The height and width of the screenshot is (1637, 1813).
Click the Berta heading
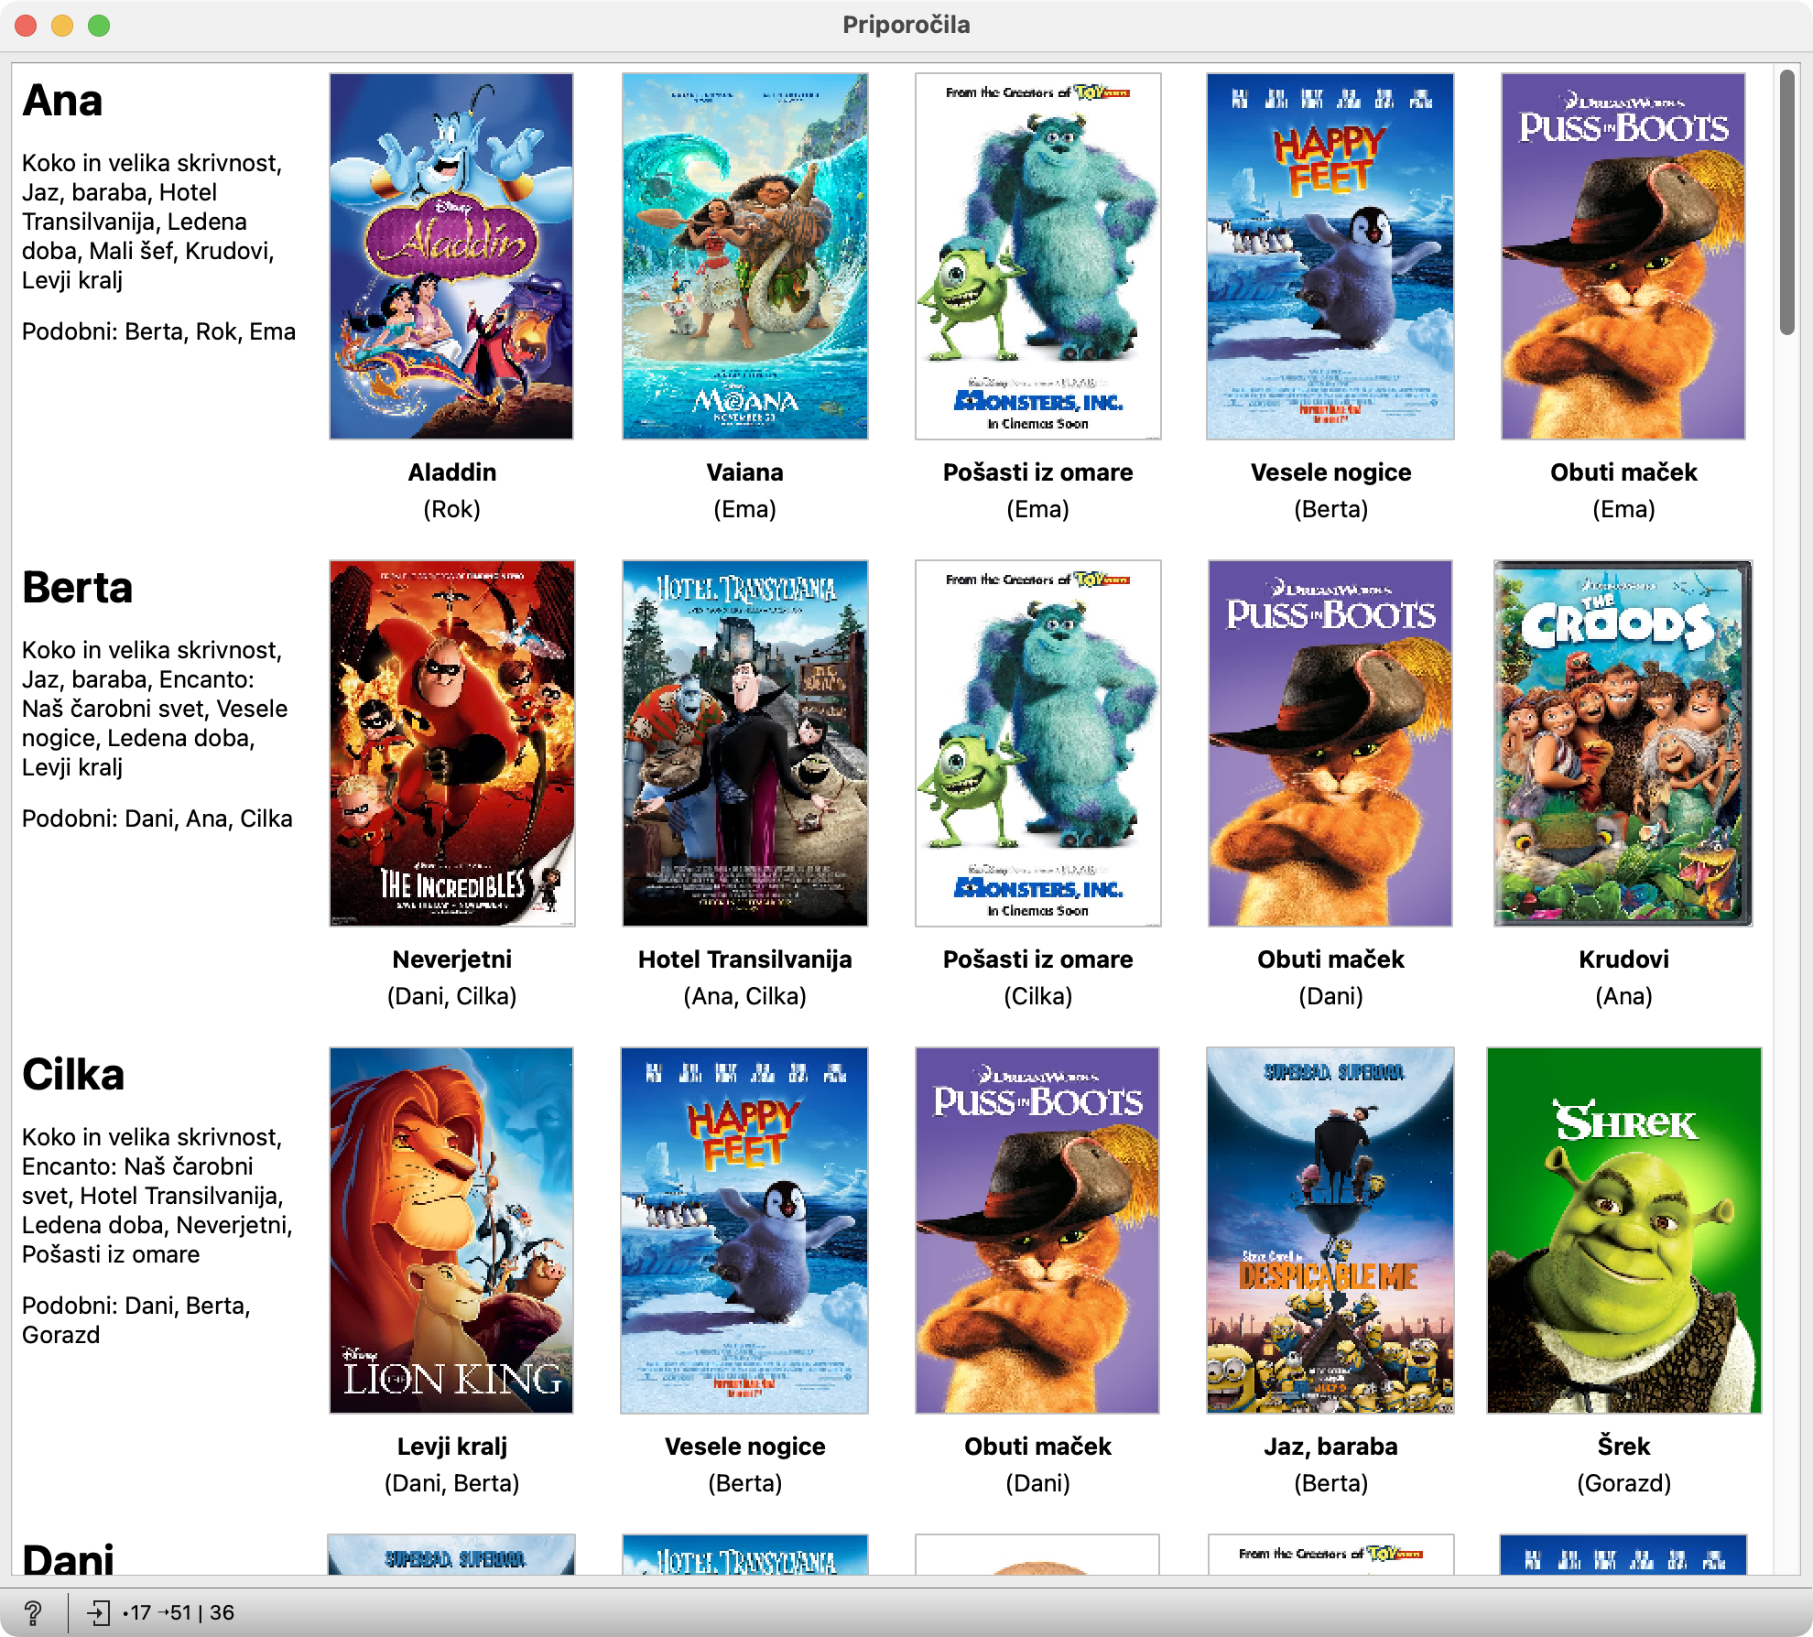pos(77,588)
